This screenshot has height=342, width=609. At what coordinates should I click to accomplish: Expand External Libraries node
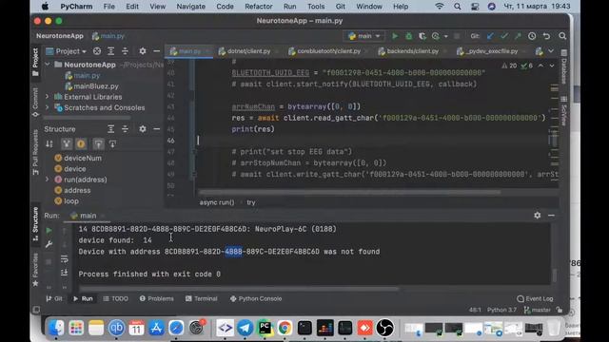coord(48,97)
